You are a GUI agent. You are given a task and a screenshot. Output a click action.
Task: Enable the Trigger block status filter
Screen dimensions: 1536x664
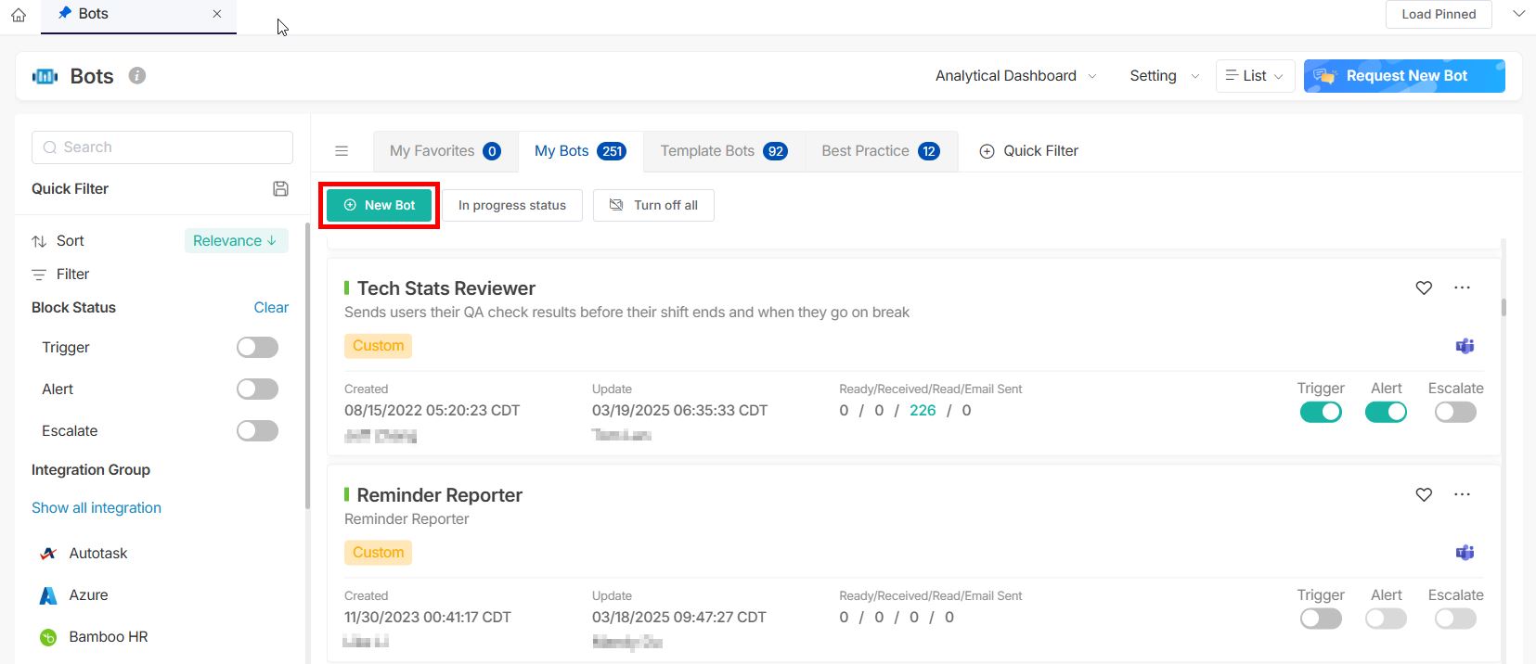(x=257, y=347)
